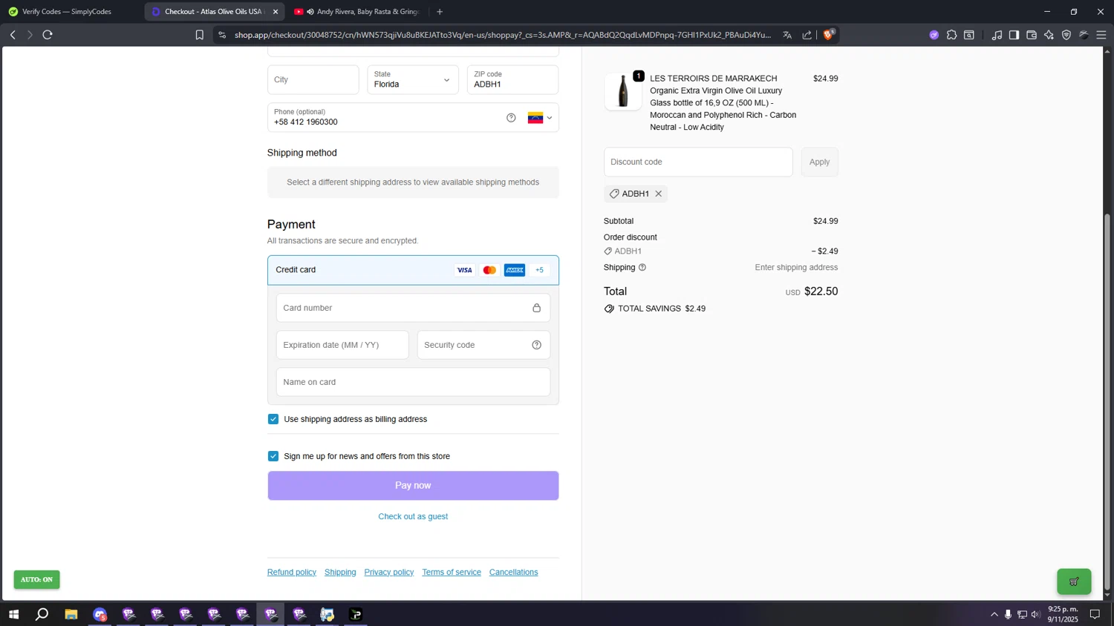The width and height of the screenshot is (1114, 626).
Task: Select the Credit card payment option
Action: click(x=413, y=270)
